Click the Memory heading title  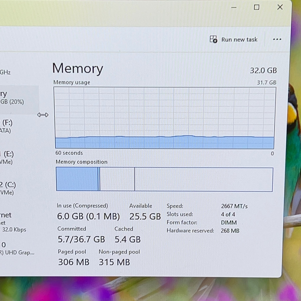click(x=78, y=68)
